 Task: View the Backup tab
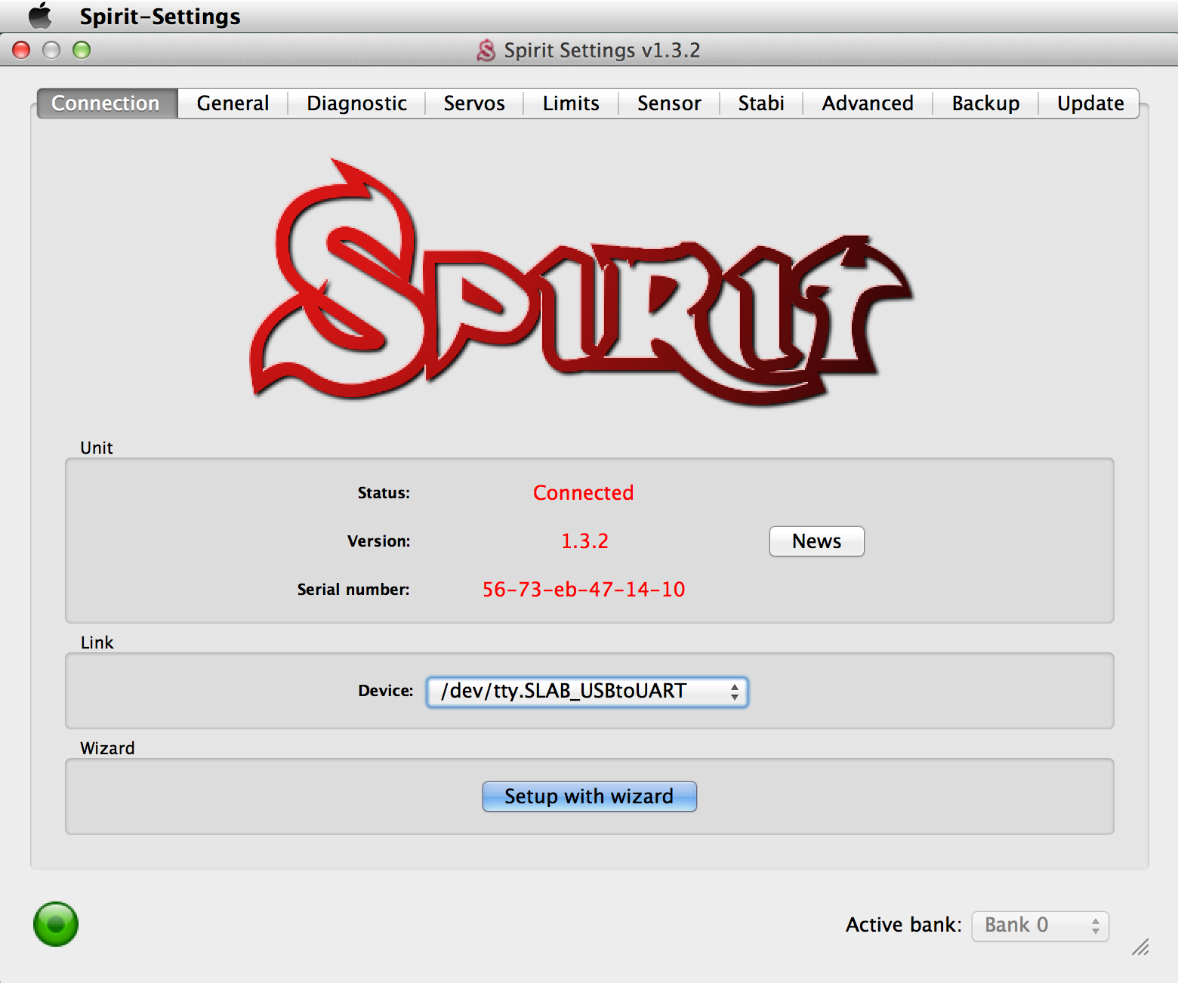(x=985, y=103)
